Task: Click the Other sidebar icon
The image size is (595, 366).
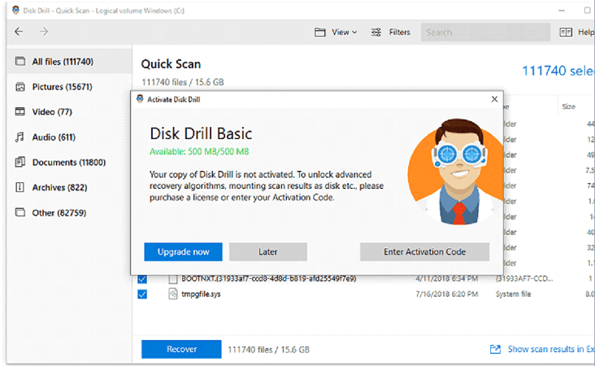Action: (20, 212)
